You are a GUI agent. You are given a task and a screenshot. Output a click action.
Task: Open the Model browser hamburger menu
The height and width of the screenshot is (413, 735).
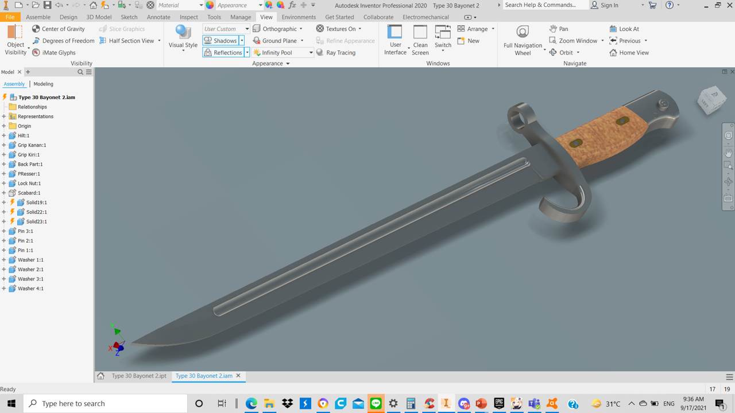(89, 72)
